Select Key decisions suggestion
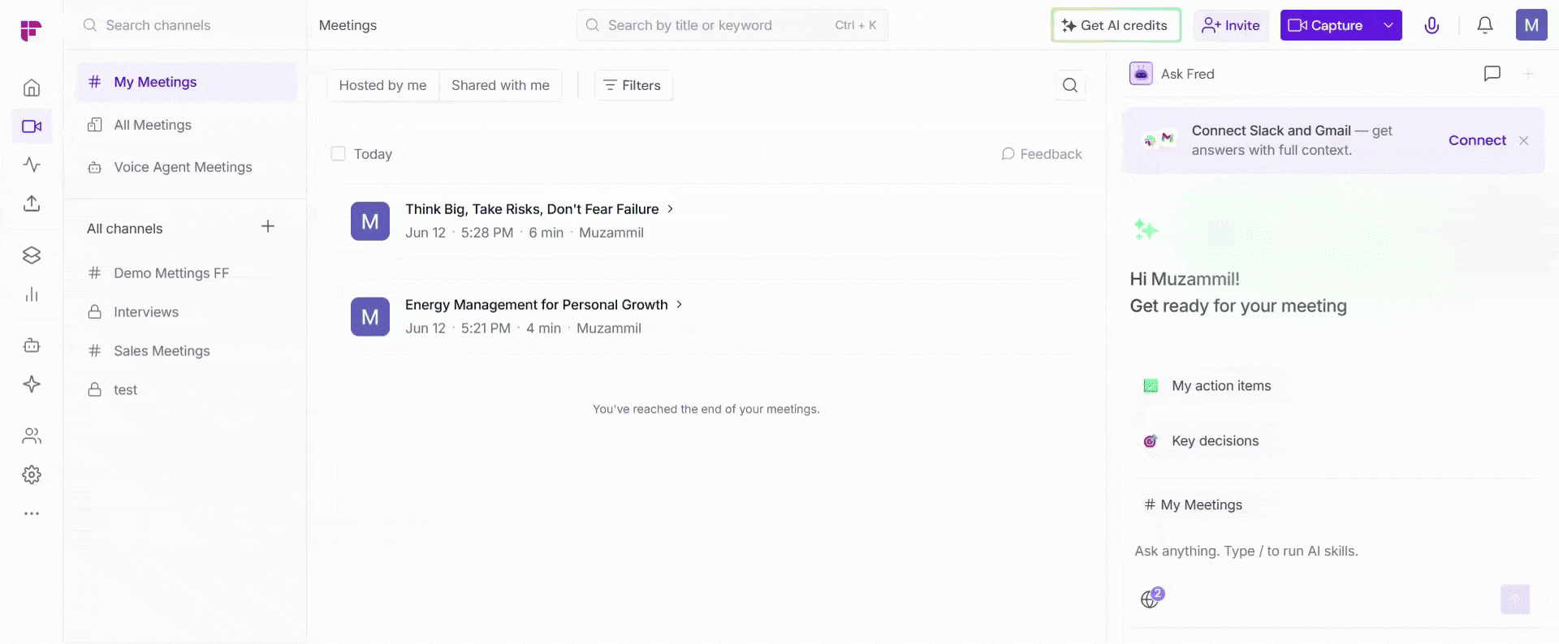Viewport: 1559px width, 644px height. (x=1202, y=441)
